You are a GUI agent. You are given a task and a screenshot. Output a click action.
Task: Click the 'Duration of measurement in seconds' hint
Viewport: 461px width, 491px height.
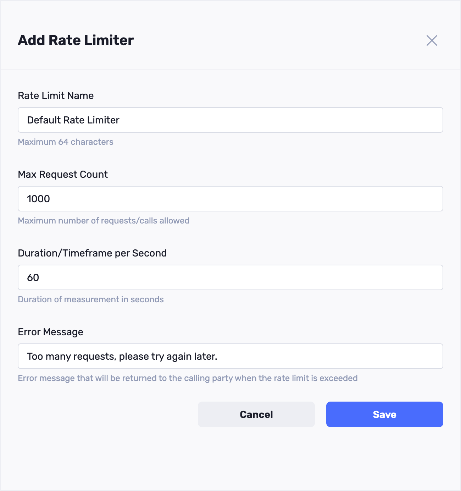91,299
